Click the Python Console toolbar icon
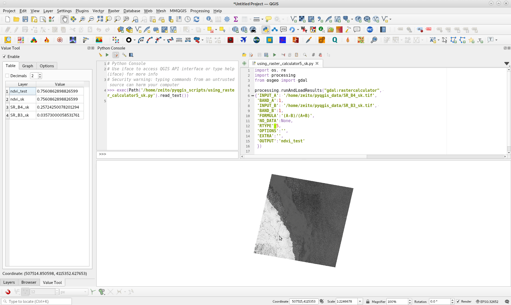 [x=266, y=30]
